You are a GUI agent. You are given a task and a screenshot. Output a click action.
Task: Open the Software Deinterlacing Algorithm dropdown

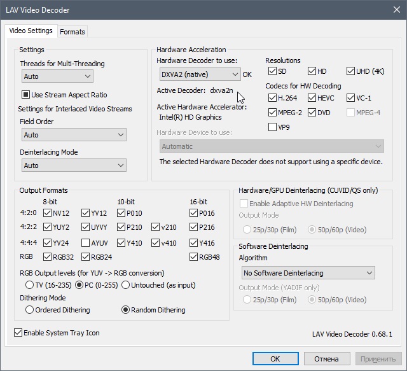(x=307, y=273)
